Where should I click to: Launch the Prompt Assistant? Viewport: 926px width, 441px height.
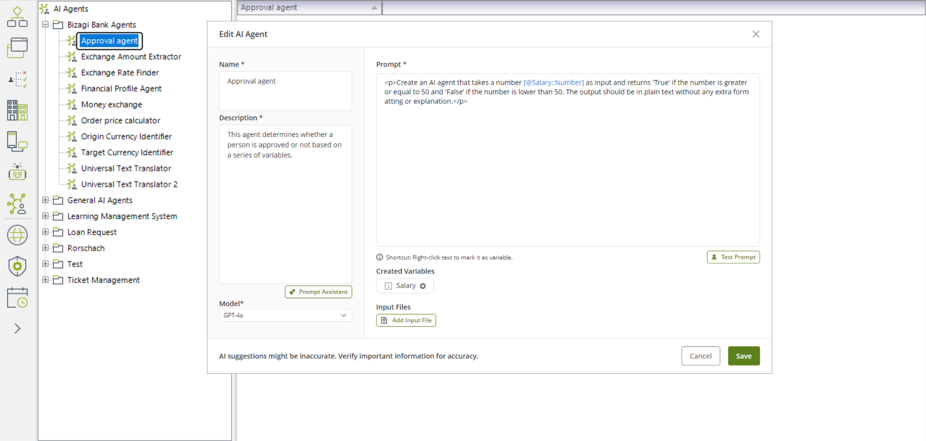coord(318,292)
